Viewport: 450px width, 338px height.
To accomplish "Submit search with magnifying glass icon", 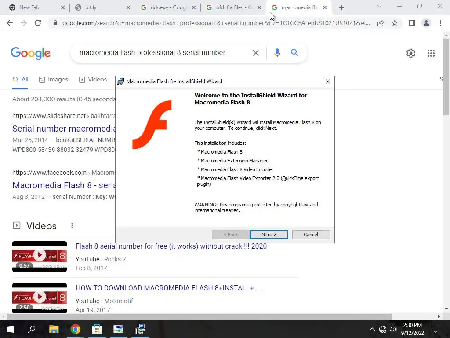I will 294,53.
